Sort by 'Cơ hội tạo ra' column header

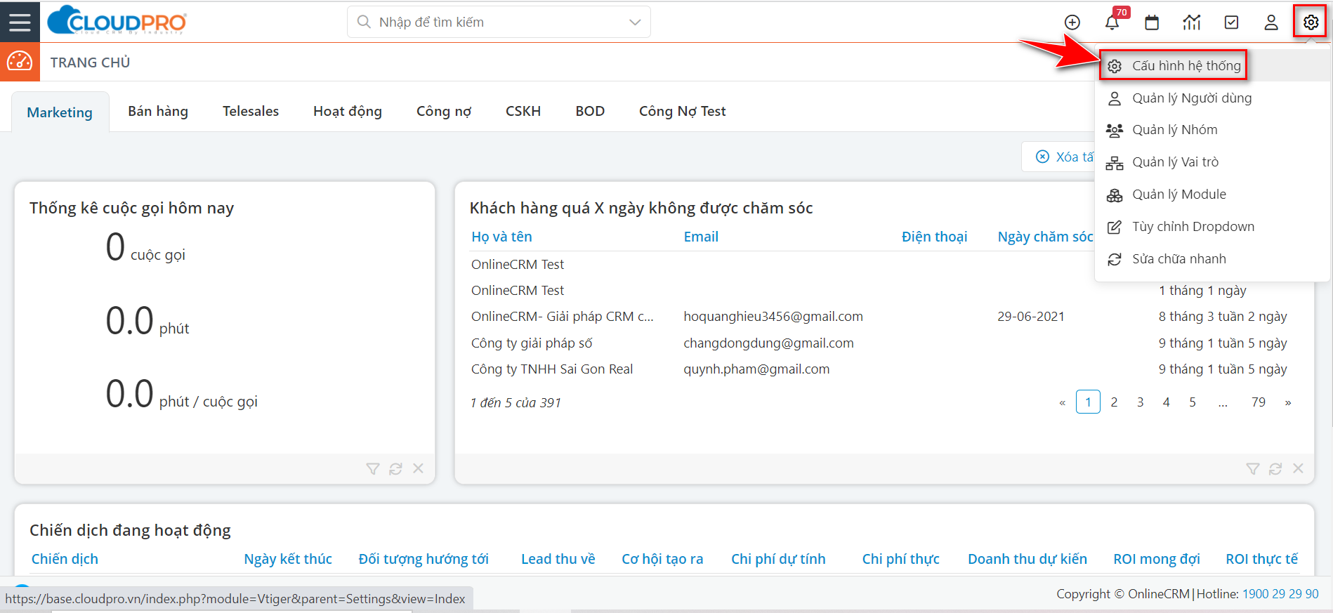(x=662, y=559)
